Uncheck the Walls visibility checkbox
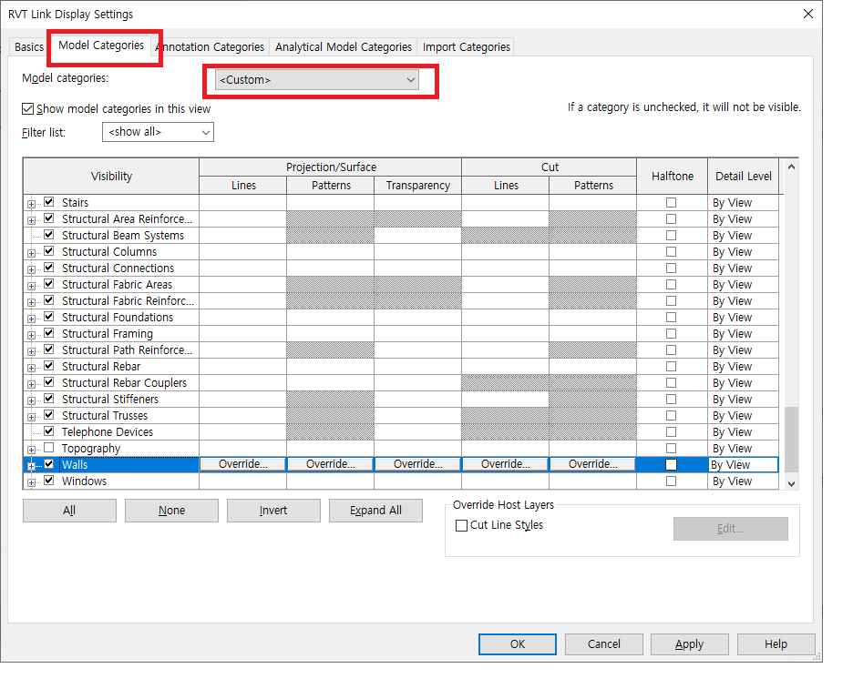This screenshot has height=699, width=853. pos(49,464)
